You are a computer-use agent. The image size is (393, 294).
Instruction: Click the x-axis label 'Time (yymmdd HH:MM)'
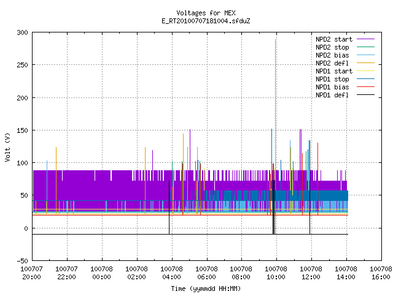point(206,288)
